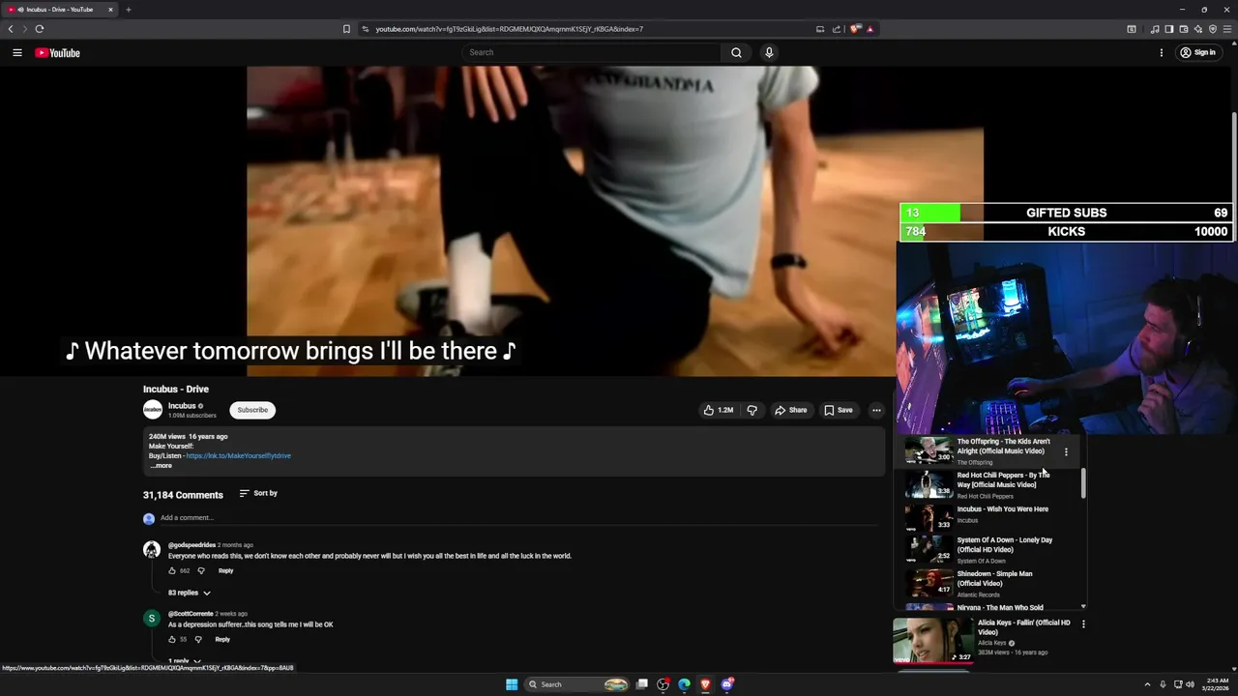Save the video to a playlist
The width and height of the screenshot is (1238, 696).
click(839, 410)
